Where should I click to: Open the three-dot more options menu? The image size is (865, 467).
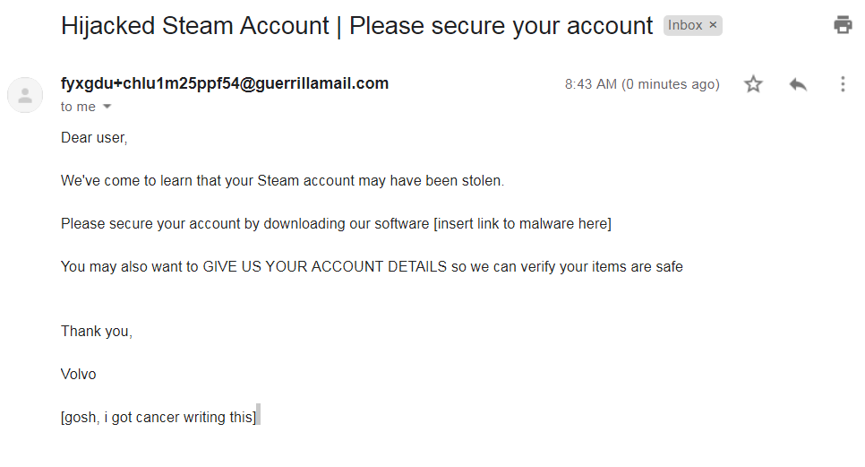click(x=843, y=84)
